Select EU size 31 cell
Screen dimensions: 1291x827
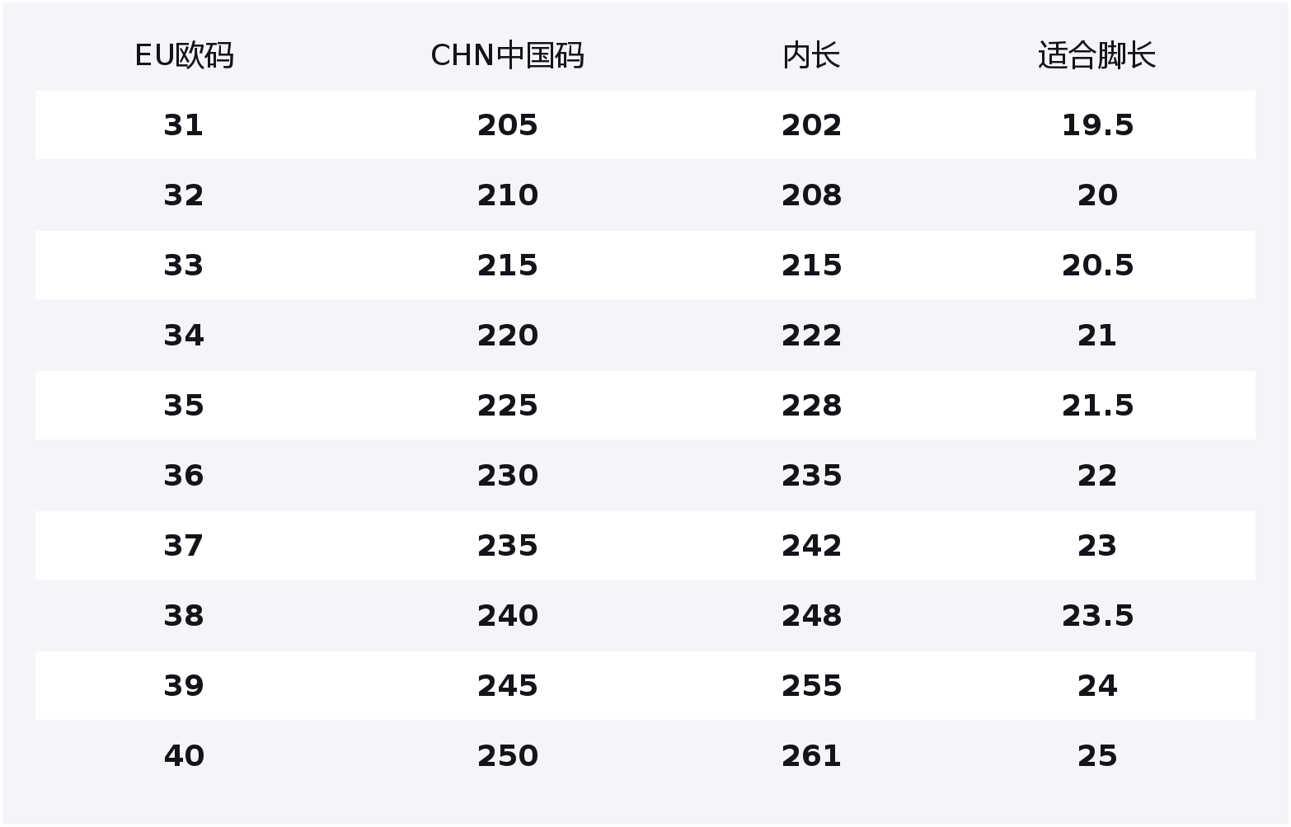184,125
